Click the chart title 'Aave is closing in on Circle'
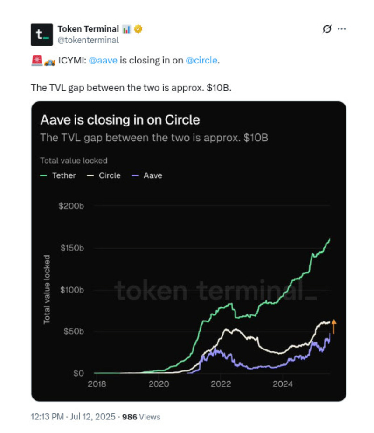The height and width of the screenshot is (433, 374). coord(120,120)
